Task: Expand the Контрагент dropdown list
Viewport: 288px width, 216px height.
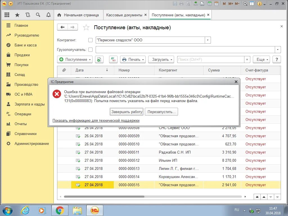Action: point(208,40)
